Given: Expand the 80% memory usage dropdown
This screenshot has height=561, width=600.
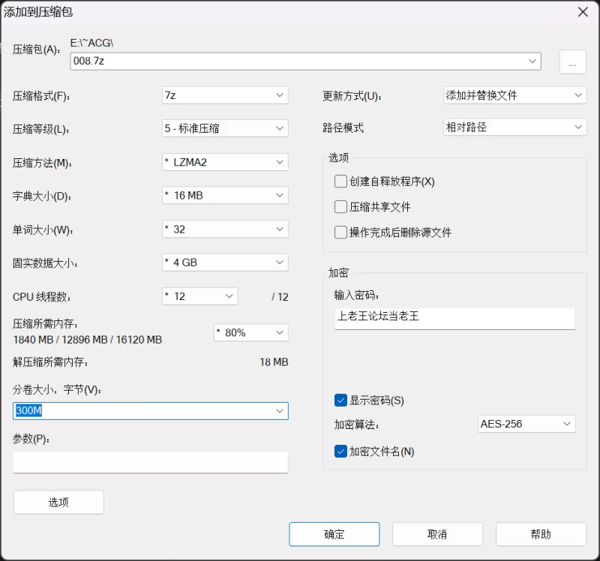Looking at the screenshot, I should pyautogui.click(x=251, y=332).
